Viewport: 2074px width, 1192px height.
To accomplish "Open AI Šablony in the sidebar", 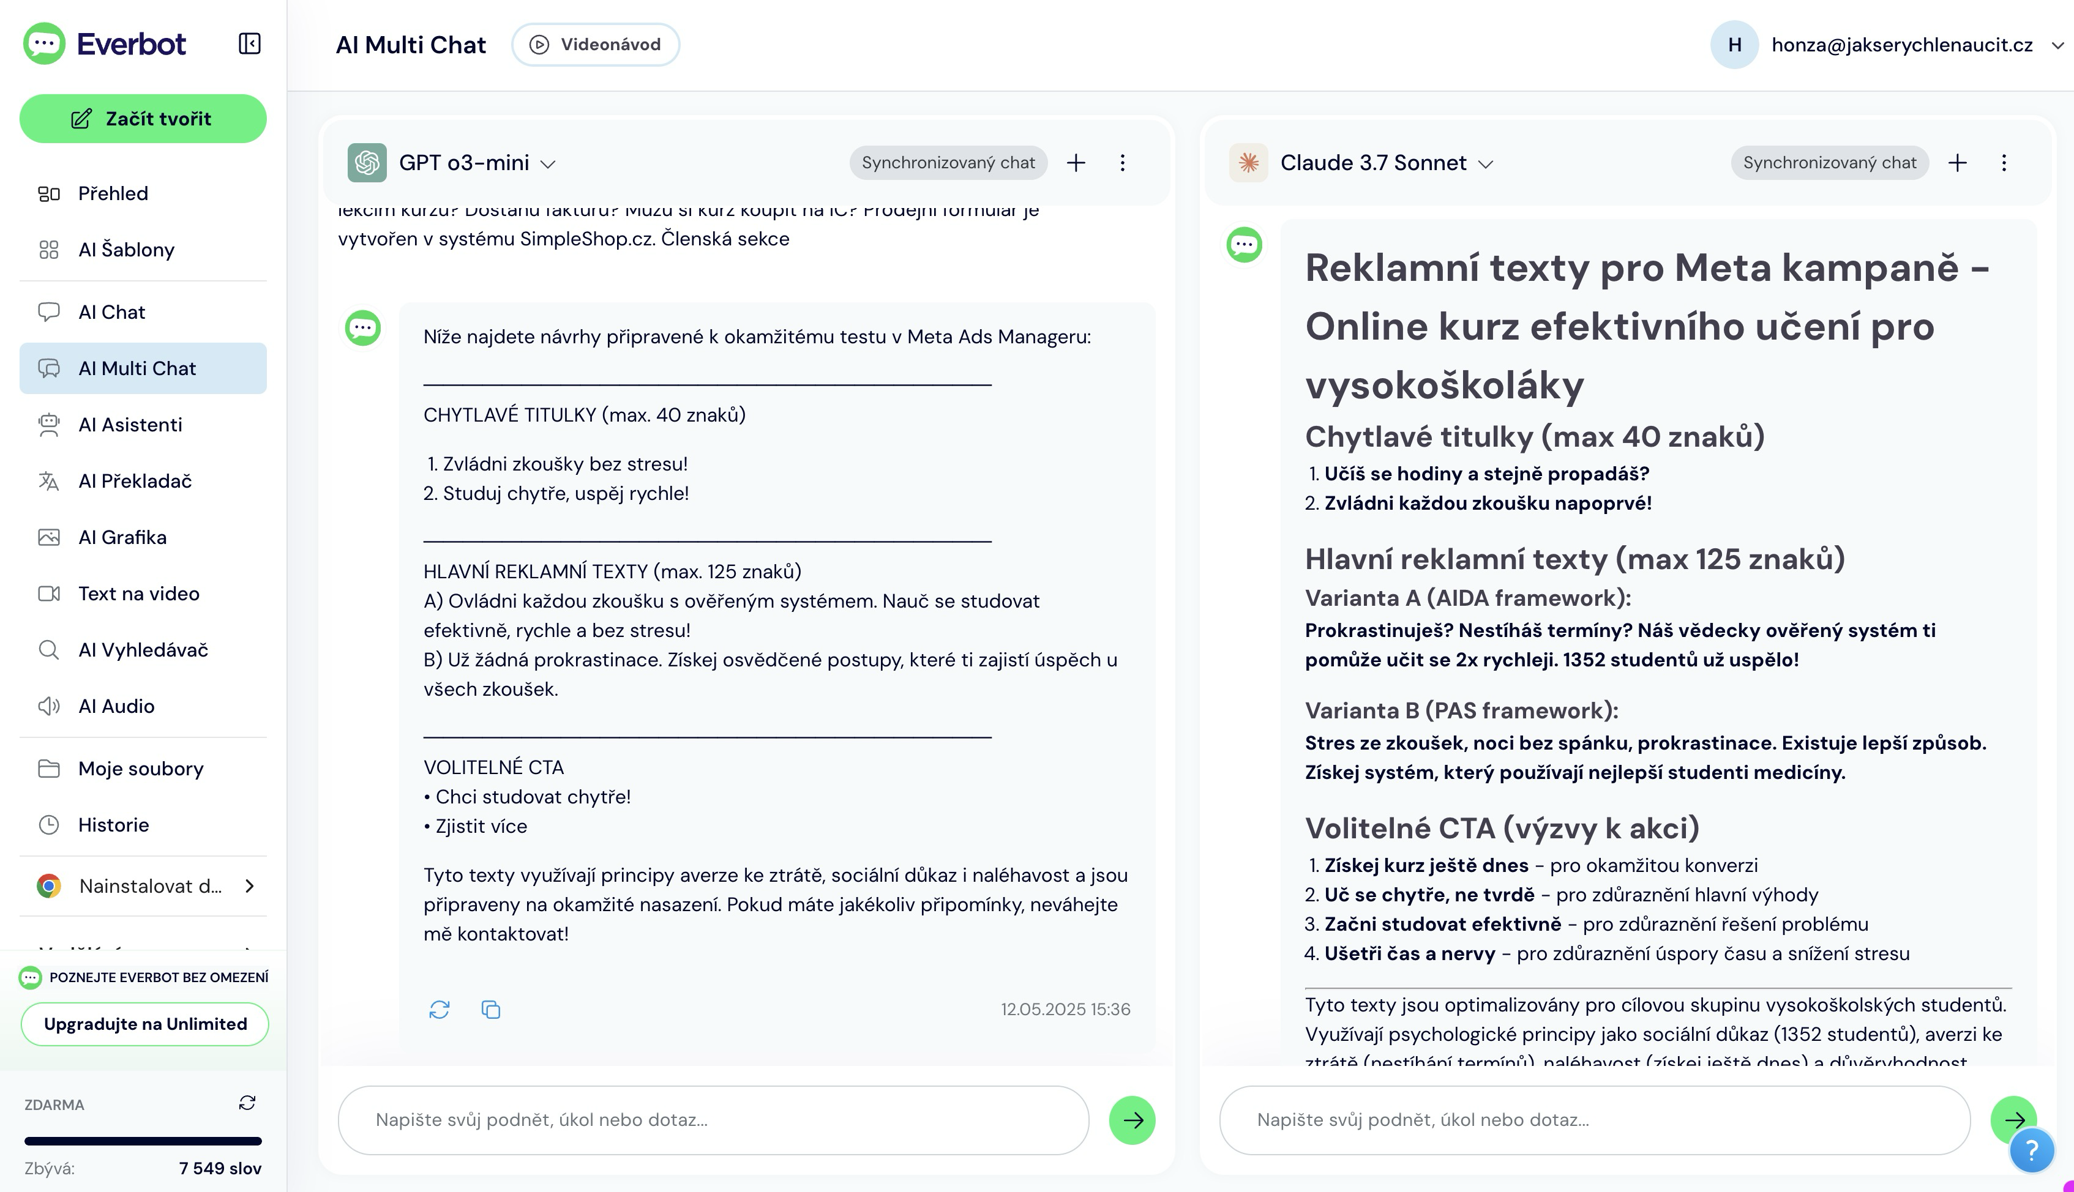I will point(143,250).
